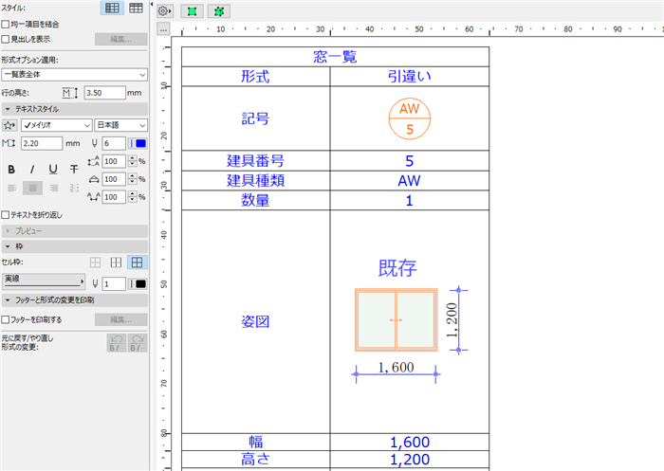Choose no cell border icon in セル枠

point(95,263)
